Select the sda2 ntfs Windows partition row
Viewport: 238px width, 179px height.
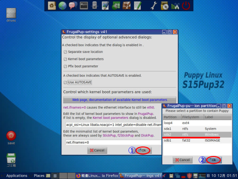pos(197,134)
